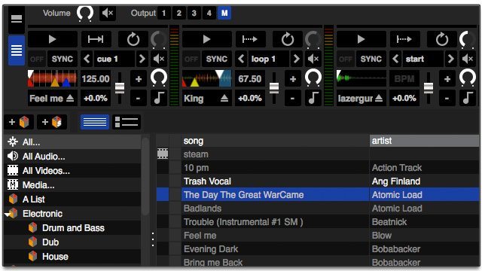Select output 4
The width and height of the screenshot is (482, 271).
(x=209, y=14)
